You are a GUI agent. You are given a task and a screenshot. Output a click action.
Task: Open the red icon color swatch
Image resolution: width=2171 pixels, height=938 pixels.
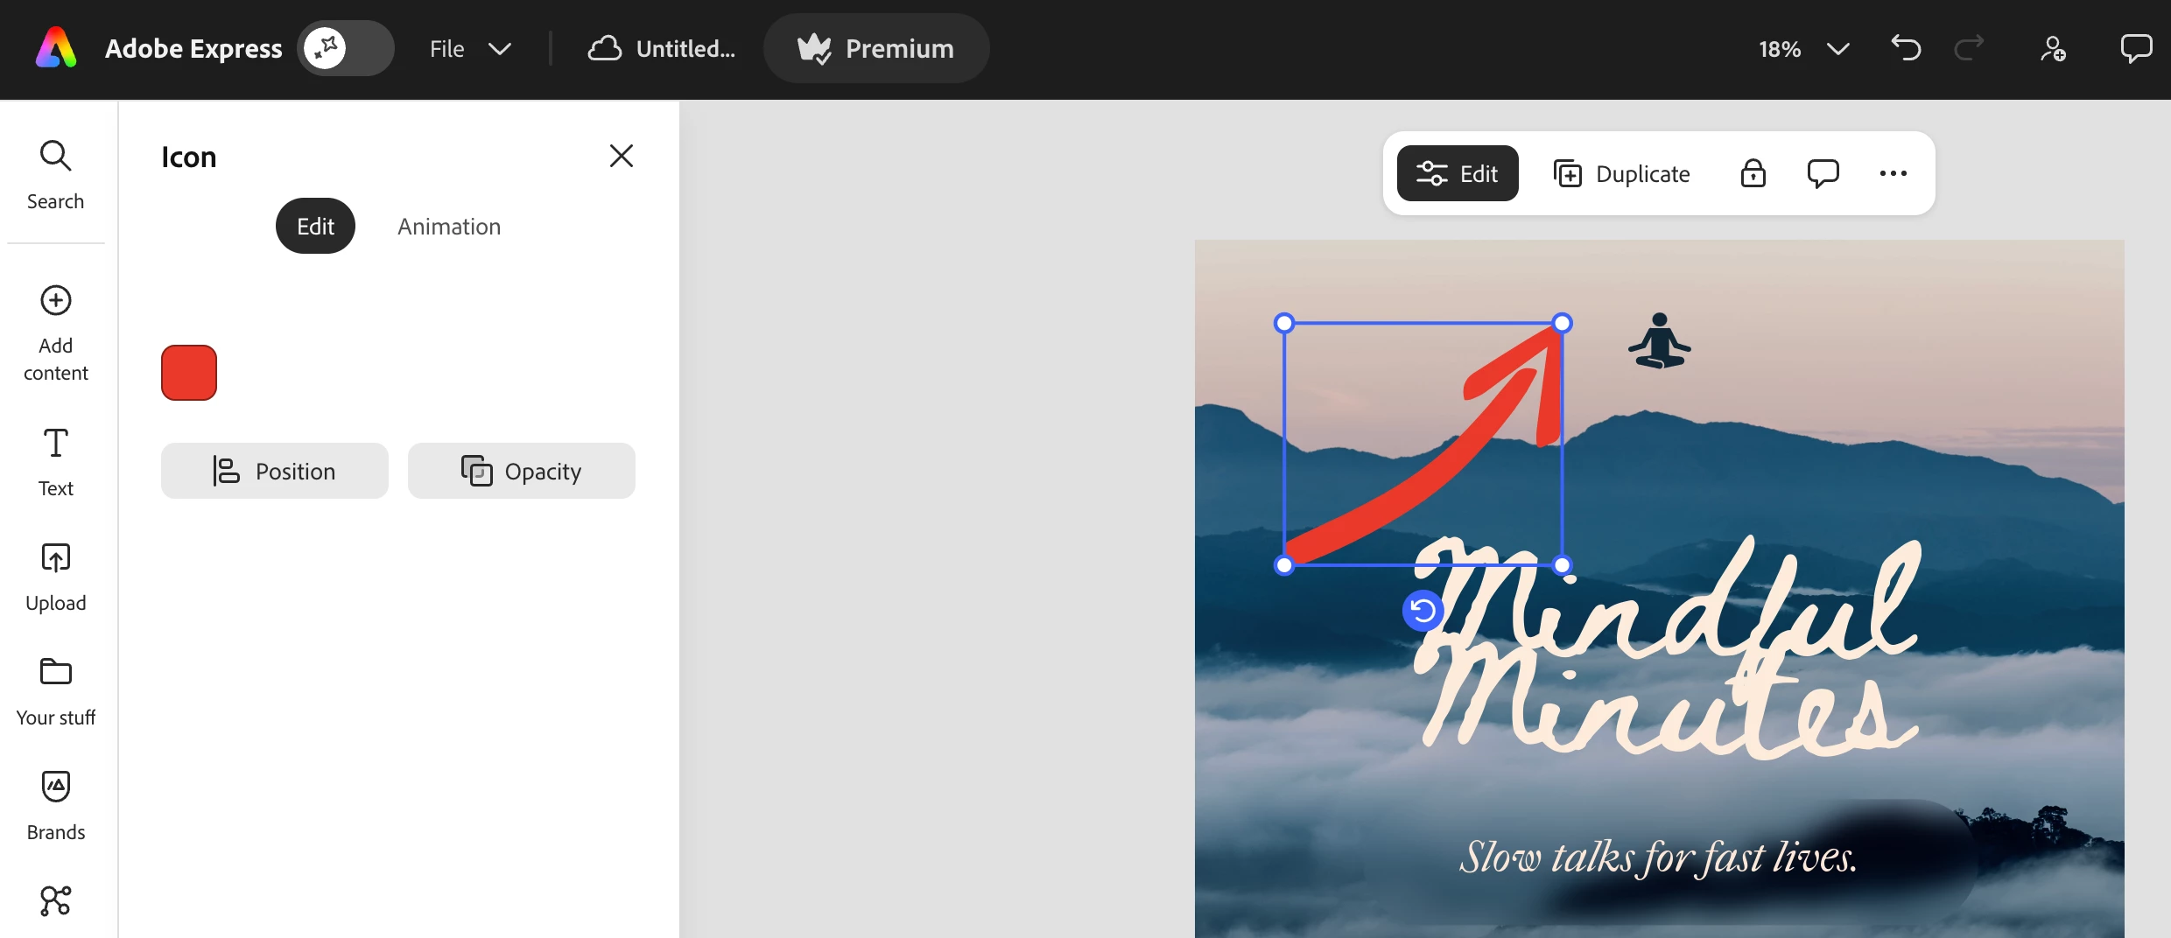coord(189,373)
